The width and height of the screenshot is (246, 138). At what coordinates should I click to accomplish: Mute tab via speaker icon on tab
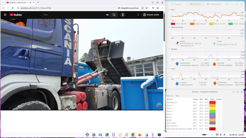coord(30,3)
